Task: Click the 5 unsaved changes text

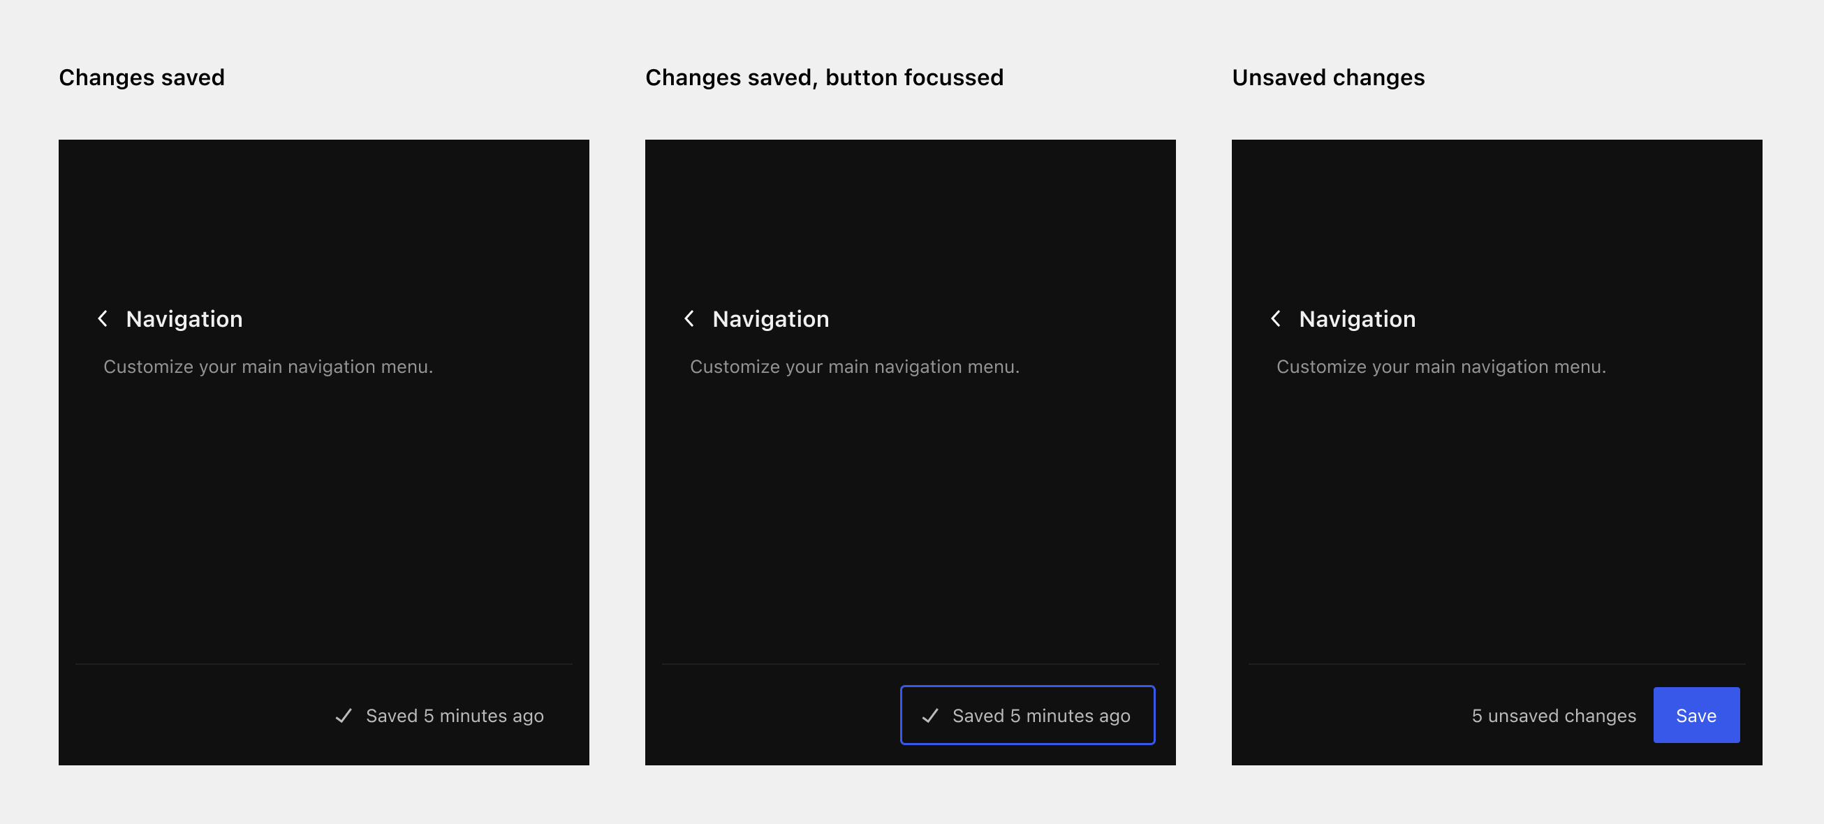Action: [x=1554, y=716]
